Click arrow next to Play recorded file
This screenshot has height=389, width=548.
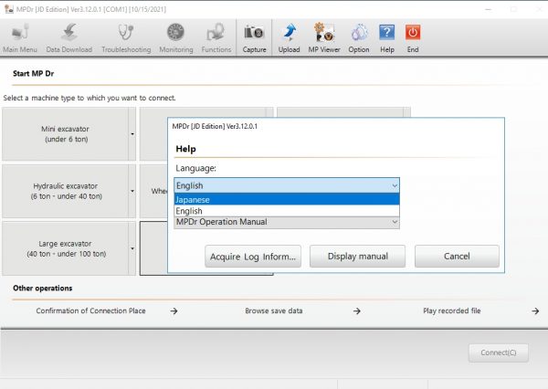point(535,311)
